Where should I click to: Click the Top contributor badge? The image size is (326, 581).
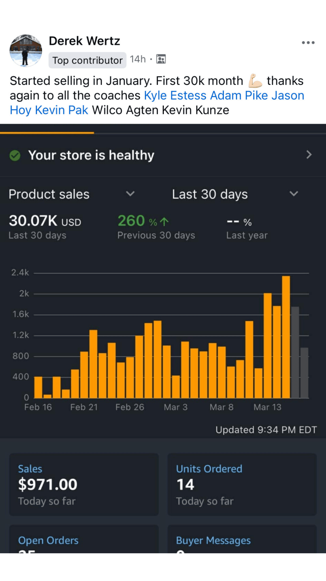pos(87,60)
